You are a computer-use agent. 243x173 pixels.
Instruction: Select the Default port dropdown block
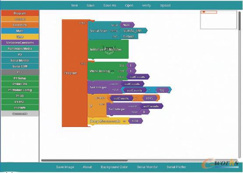(x=129, y=36)
